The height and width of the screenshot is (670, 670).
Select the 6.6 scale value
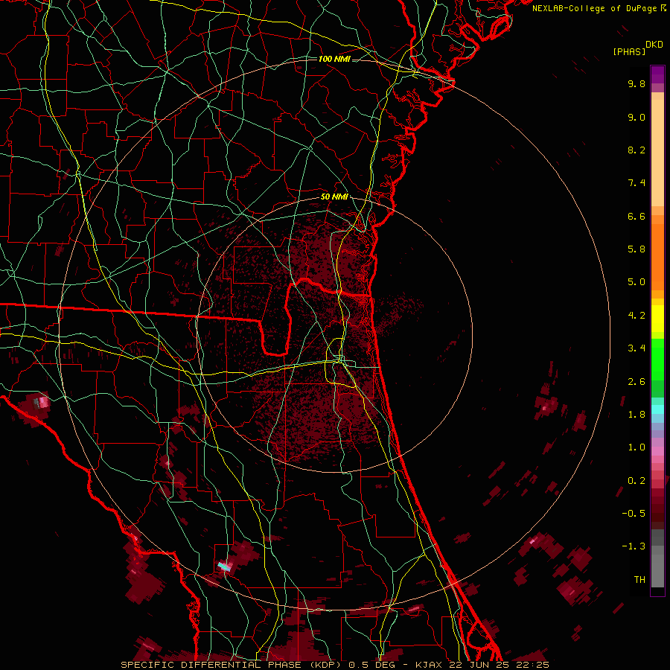[x=636, y=216]
